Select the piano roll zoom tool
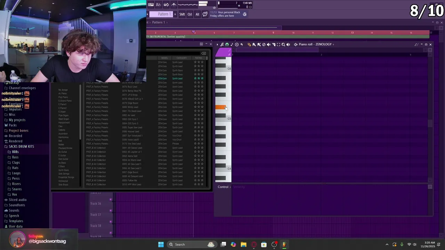The width and height of the screenshot is (445, 250). [283, 44]
